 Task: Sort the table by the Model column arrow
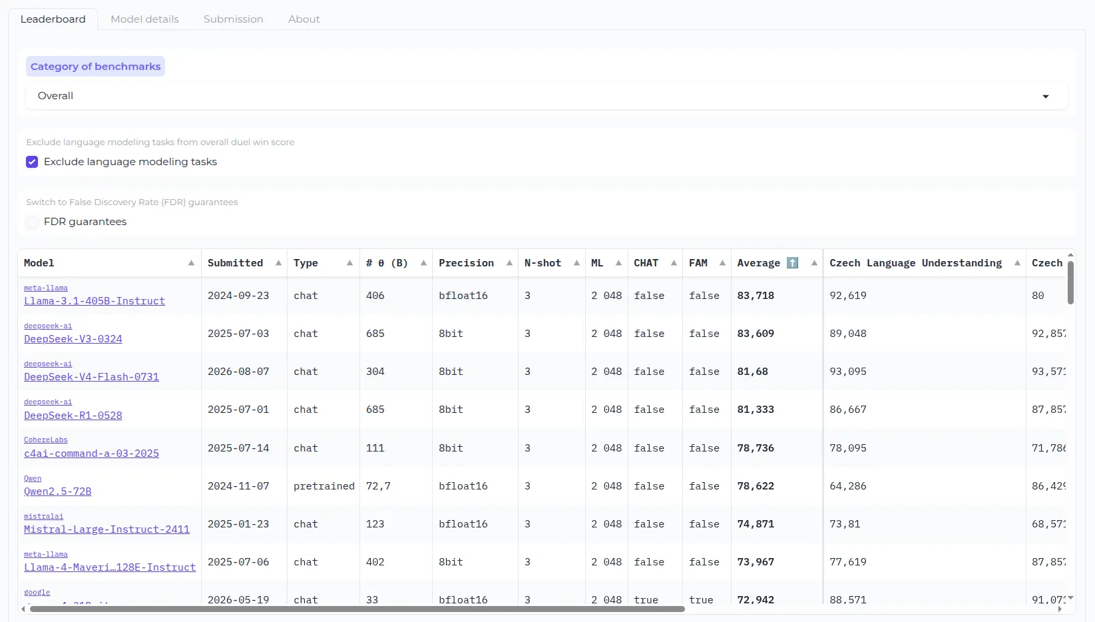tap(191, 263)
